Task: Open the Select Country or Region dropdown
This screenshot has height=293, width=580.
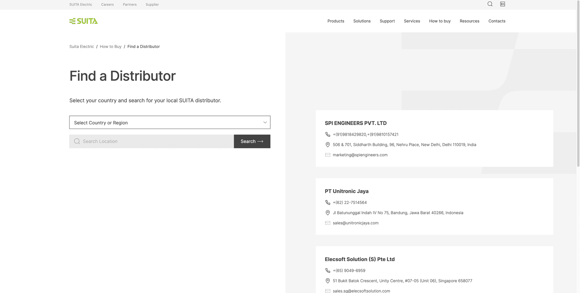Action: click(170, 123)
